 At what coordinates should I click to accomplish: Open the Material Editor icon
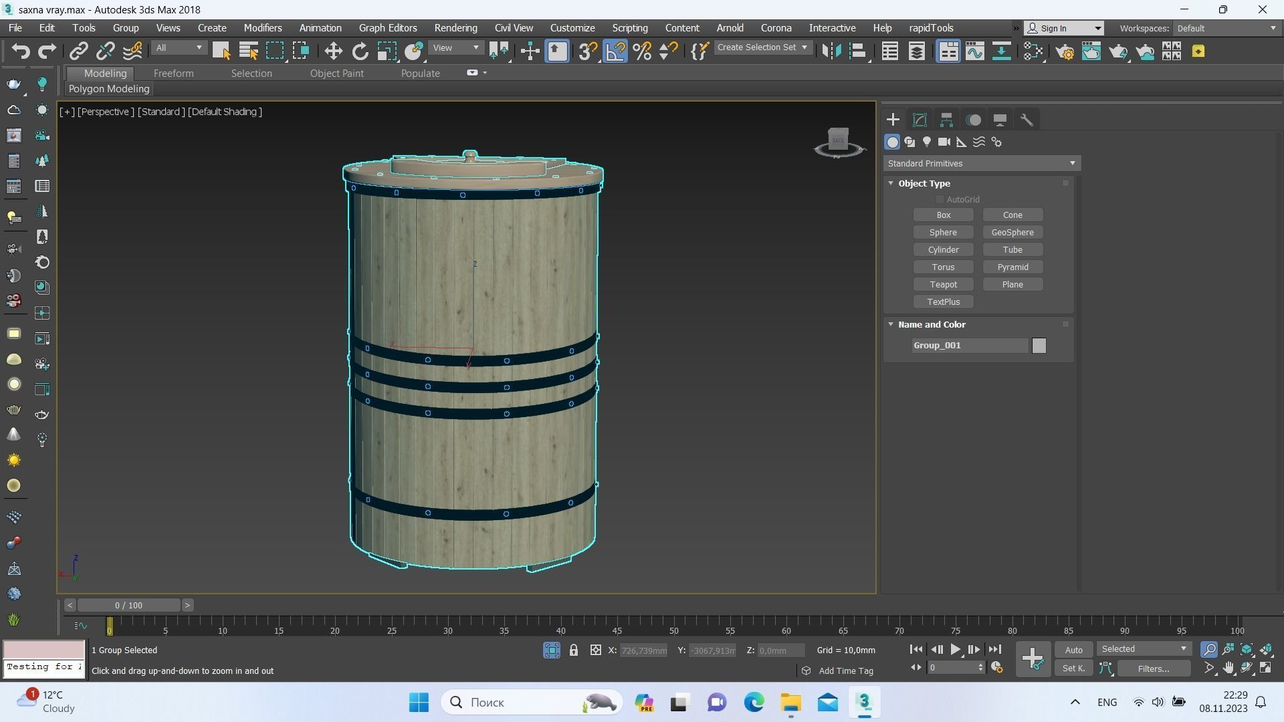[1033, 51]
